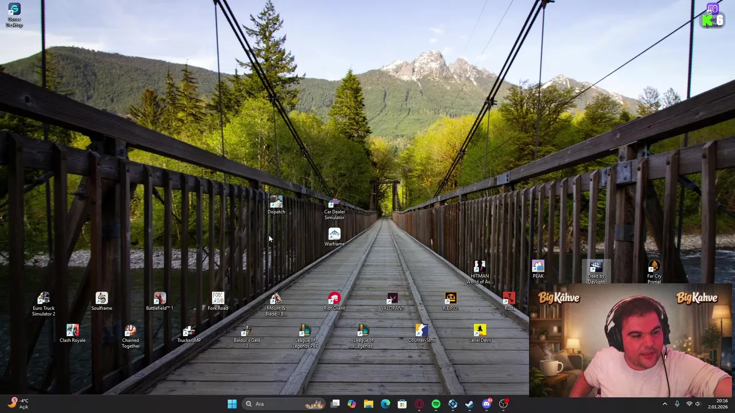Open the clock and date panel

coord(718,404)
